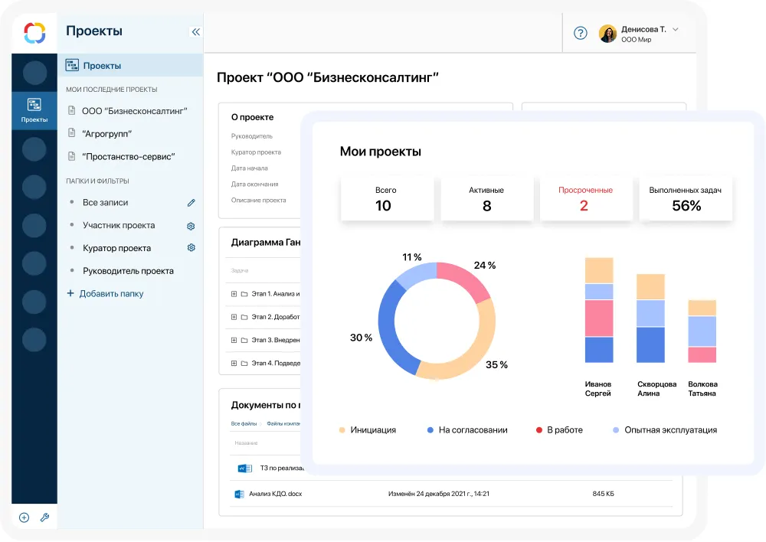Click the colorful app logo in the top-left corner
The width and height of the screenshot is (766, 542).
[x=34, y=31]
